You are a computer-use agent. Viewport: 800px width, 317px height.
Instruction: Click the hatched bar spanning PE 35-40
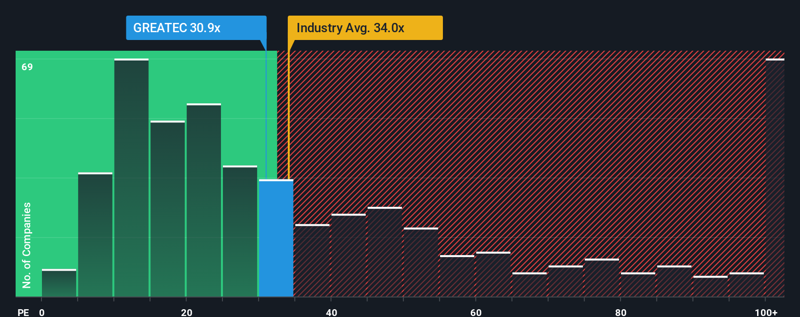pos(312,260)
